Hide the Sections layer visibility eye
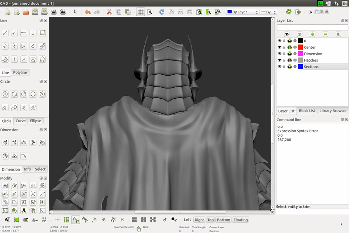Viewport: 349px width, 233px height. (x=279, y=67)
